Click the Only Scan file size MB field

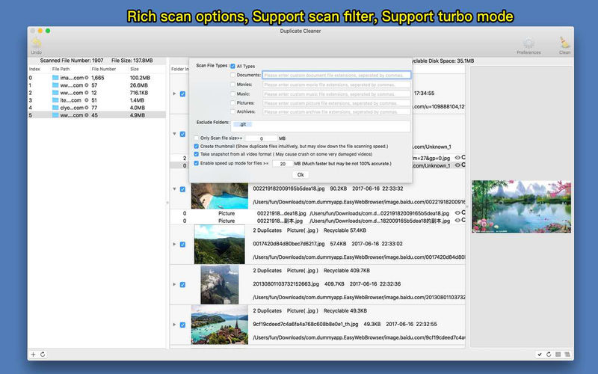tap(261, 138)
